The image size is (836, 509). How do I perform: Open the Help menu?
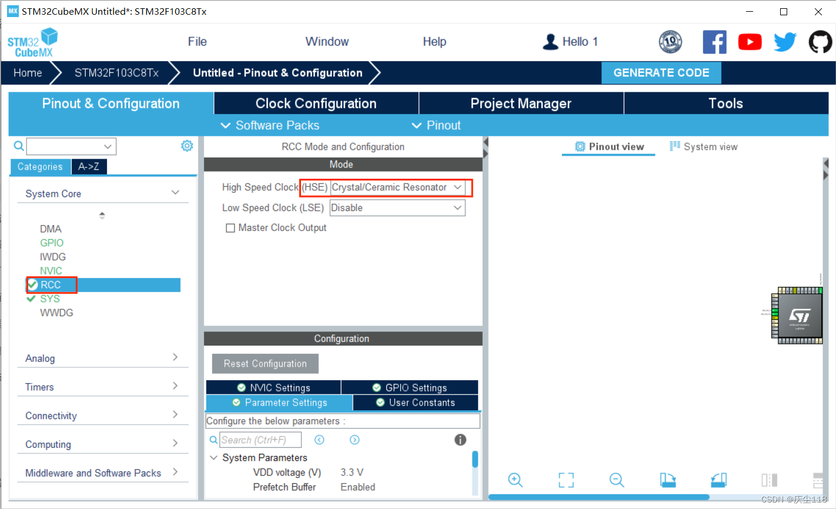click(434, 42)
